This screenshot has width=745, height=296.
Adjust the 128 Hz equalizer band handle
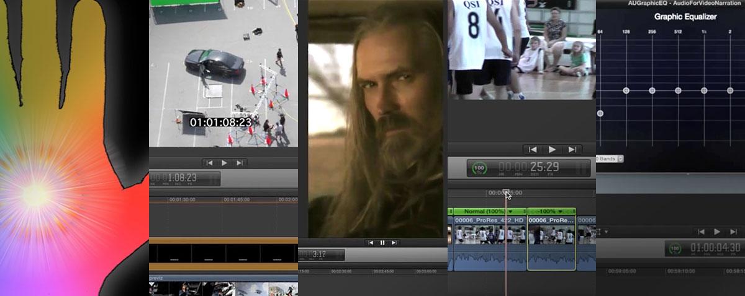[x=626, y=90]
